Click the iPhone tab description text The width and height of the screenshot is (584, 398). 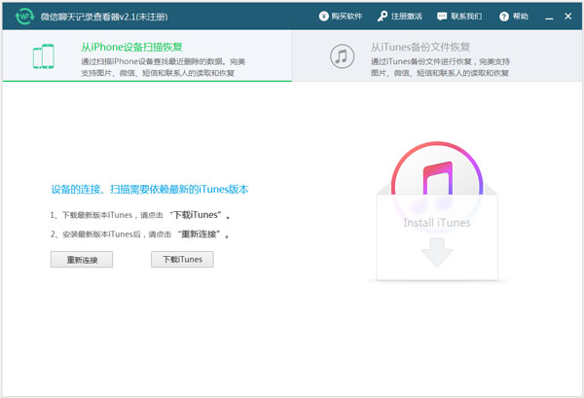tap(164, 67)
